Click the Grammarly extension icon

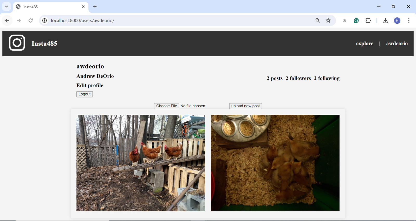[x=356, y=20]
